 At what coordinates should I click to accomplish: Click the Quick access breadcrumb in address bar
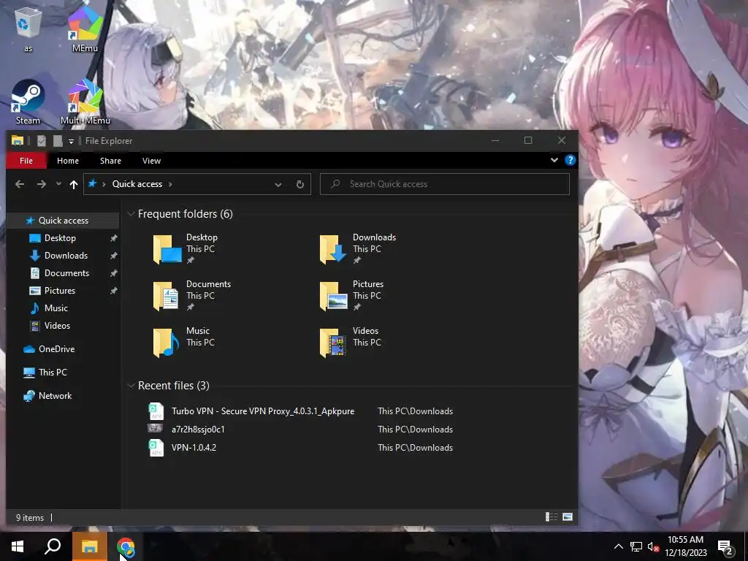click(x=137, y=184)
